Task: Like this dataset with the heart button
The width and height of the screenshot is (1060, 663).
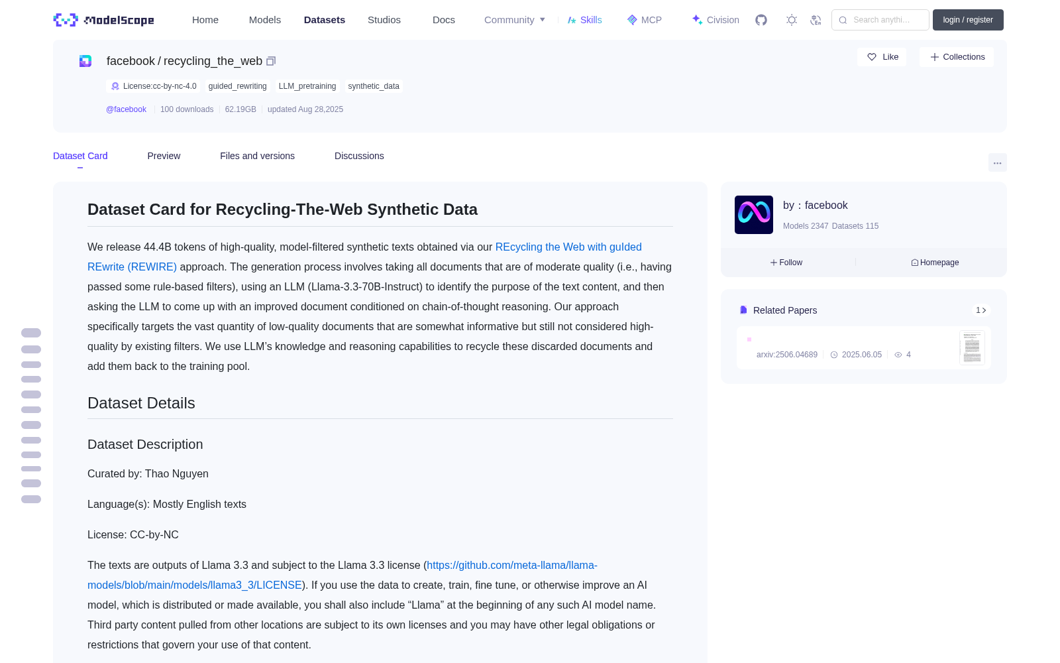Action: coord(882,57)
